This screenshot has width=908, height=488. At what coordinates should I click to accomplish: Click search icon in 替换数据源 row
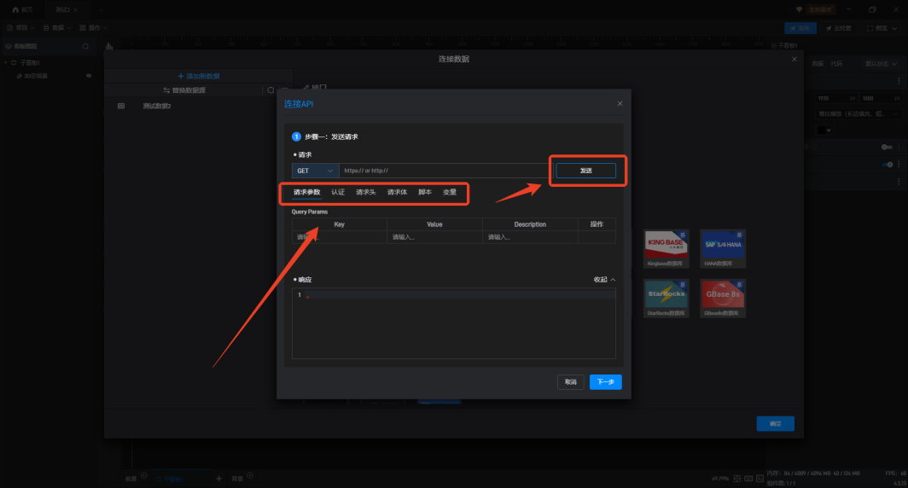click(271, 90)
